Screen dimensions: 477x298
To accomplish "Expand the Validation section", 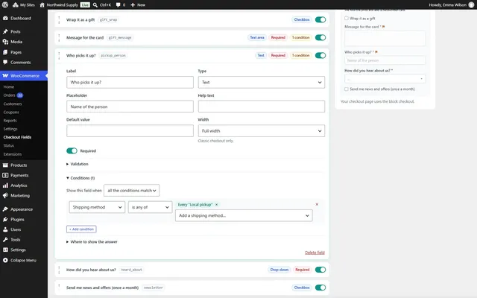I will [78, 164].
